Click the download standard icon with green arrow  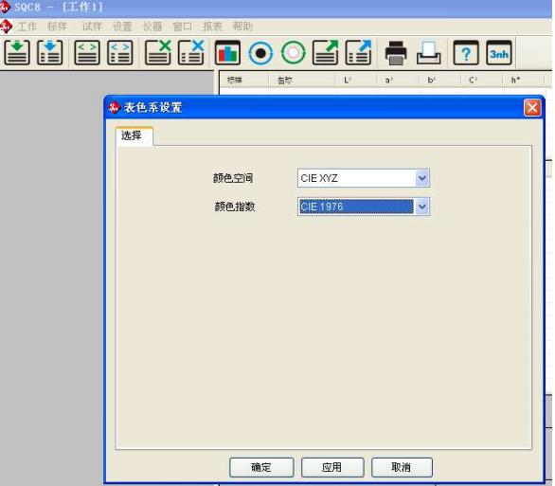17,53
